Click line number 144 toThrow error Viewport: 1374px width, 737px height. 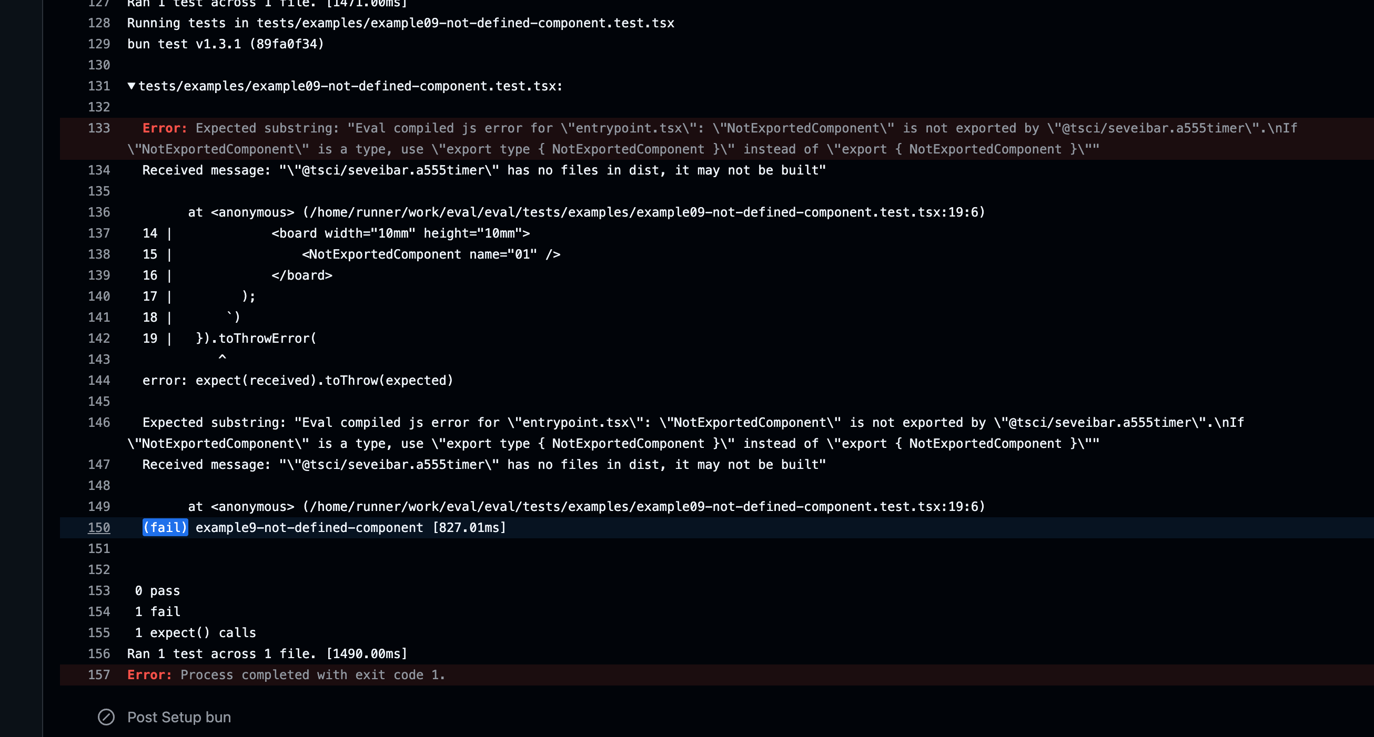click(99, 380)
